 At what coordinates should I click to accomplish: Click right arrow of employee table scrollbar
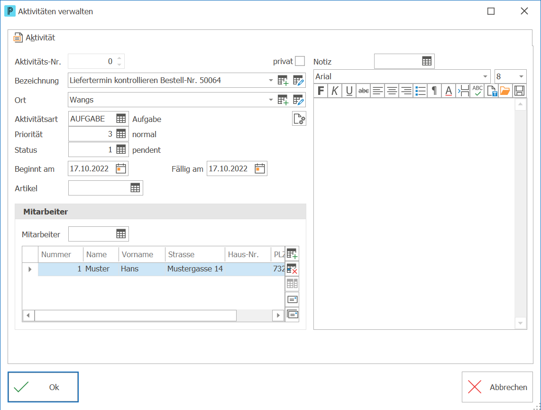(278, 316)
